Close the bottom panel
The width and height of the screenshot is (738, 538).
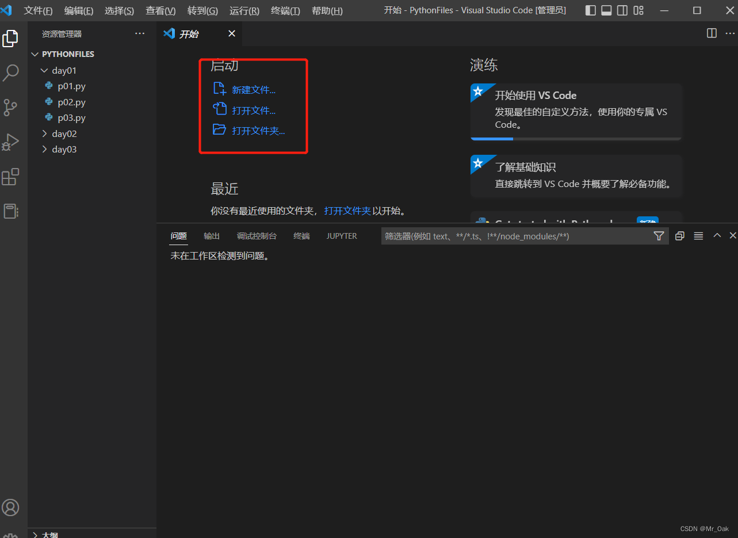(x=733, y=235)
